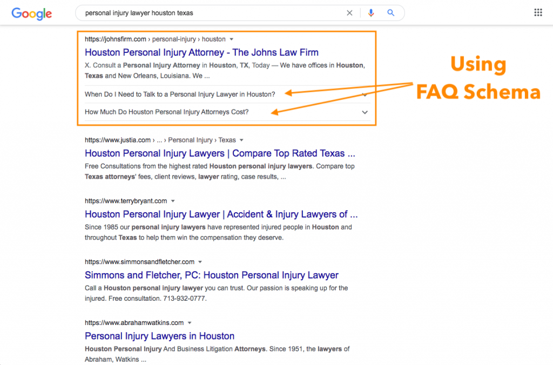Open dropdown arrow beside terrybryant.com URL
The image size is (553, 365).
(173, 201)
